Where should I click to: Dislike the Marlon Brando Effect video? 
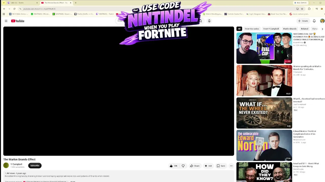(183, 166)
